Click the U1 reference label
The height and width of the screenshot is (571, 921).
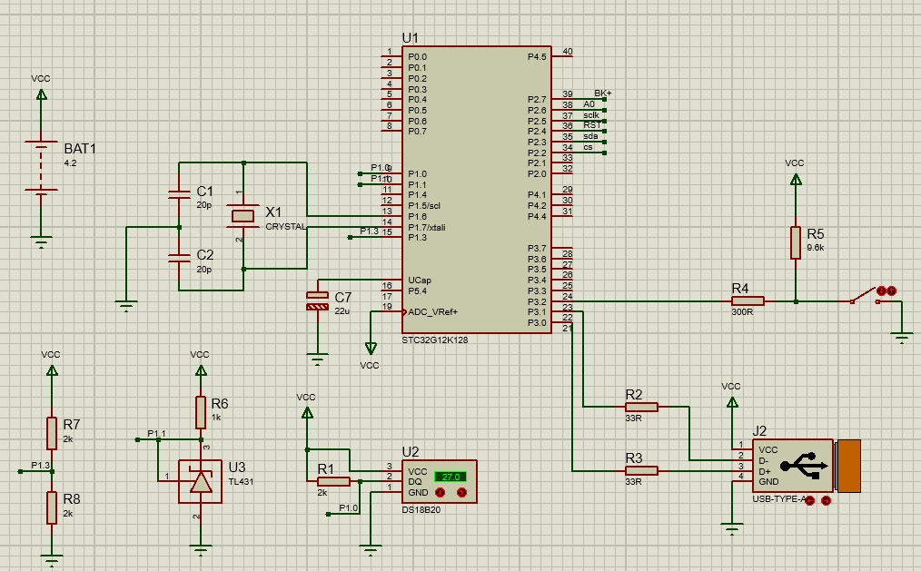click(x=410, y=38)
